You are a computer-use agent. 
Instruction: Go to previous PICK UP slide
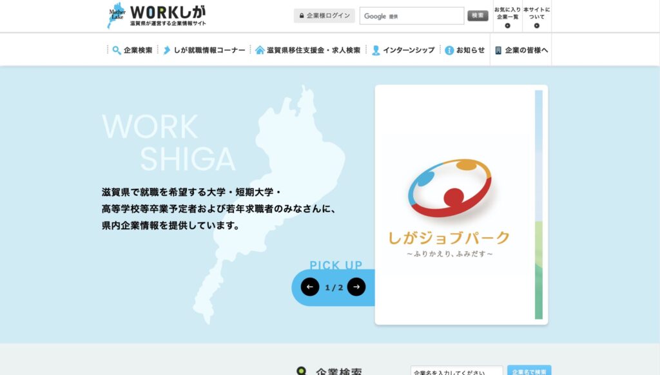[x=310, y=287]
